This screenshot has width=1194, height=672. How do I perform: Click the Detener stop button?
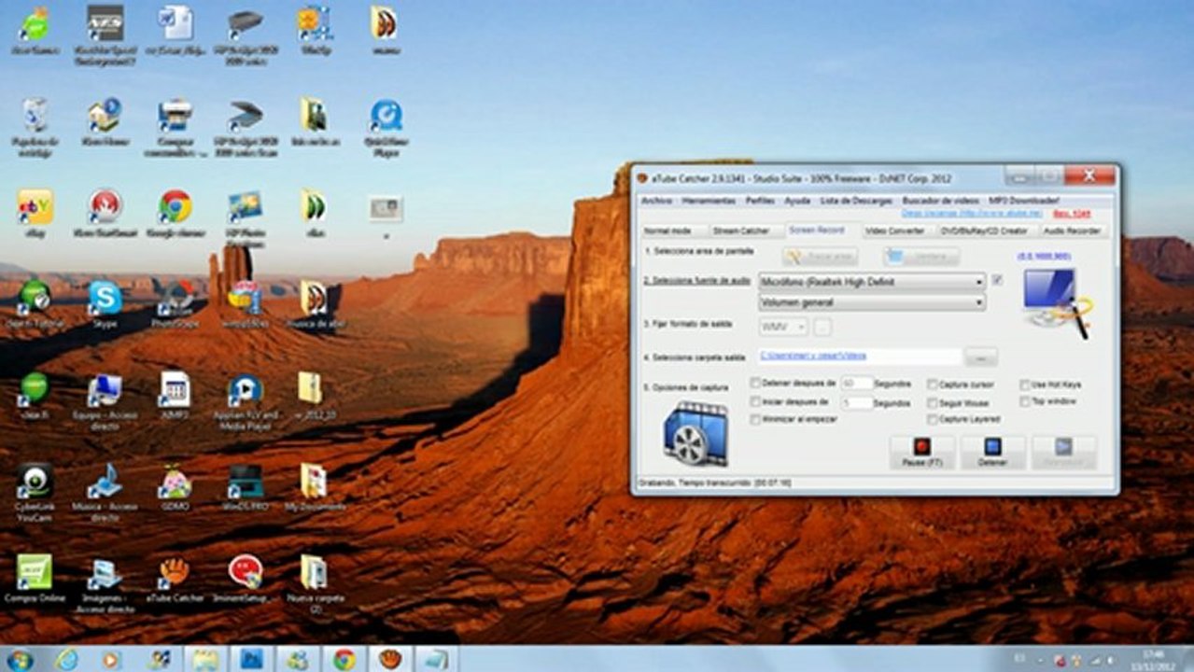[x=992, y=453]
